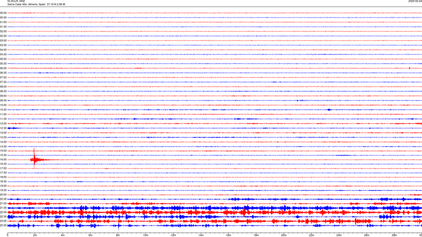Screen dimensions: 422x237
Task: Select the station location text Sierra Calar Alto
Action: (17, 4)
